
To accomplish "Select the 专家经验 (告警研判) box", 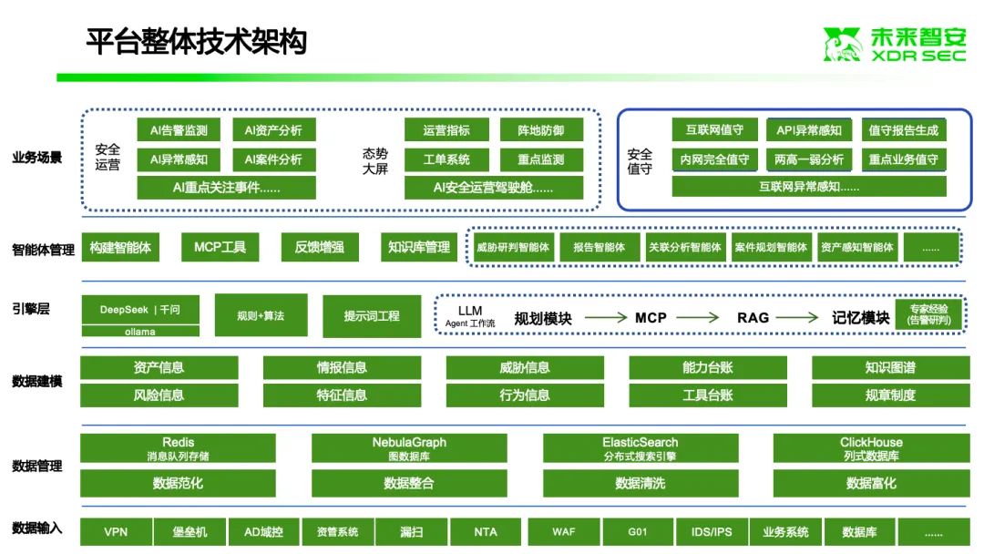I will click(928, 315).
